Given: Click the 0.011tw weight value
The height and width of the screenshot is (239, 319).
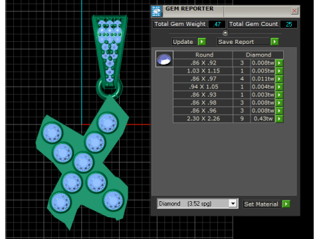Looking at the screenshot, I should tap(263, 79).
